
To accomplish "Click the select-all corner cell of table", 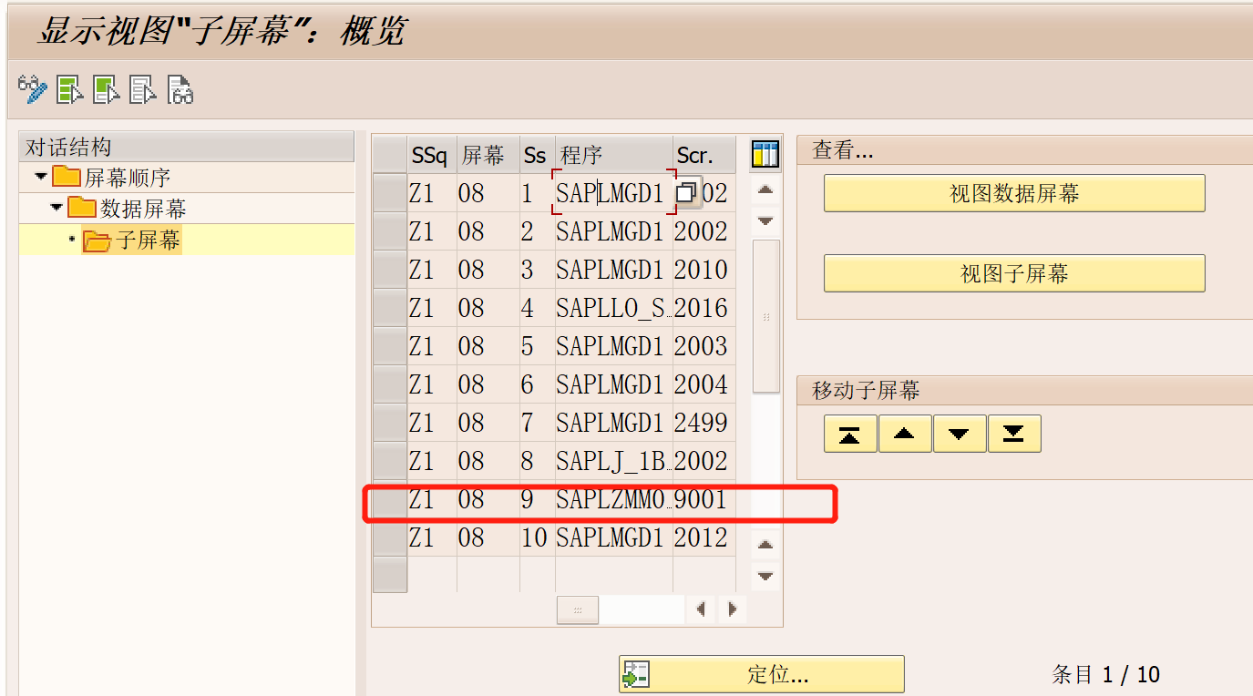I will click(x=390, y=155).
